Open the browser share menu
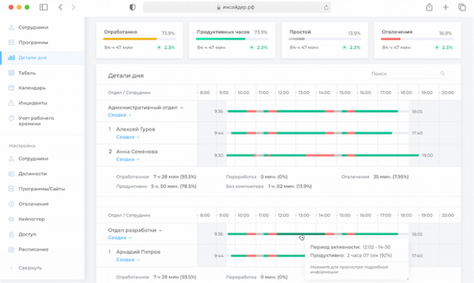Viewport: 474px width, 283px height. click(429, 7)
